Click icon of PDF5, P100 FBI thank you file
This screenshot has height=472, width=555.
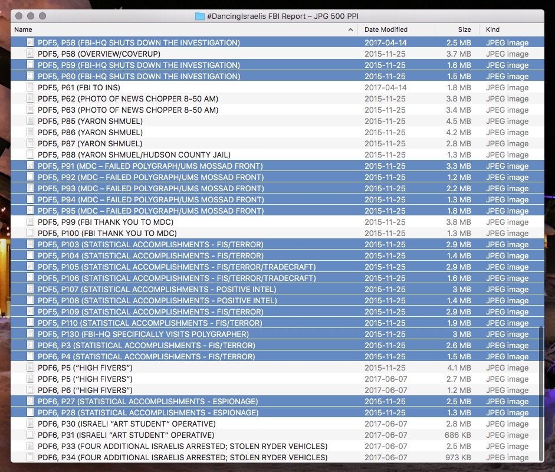coord(31,233)
